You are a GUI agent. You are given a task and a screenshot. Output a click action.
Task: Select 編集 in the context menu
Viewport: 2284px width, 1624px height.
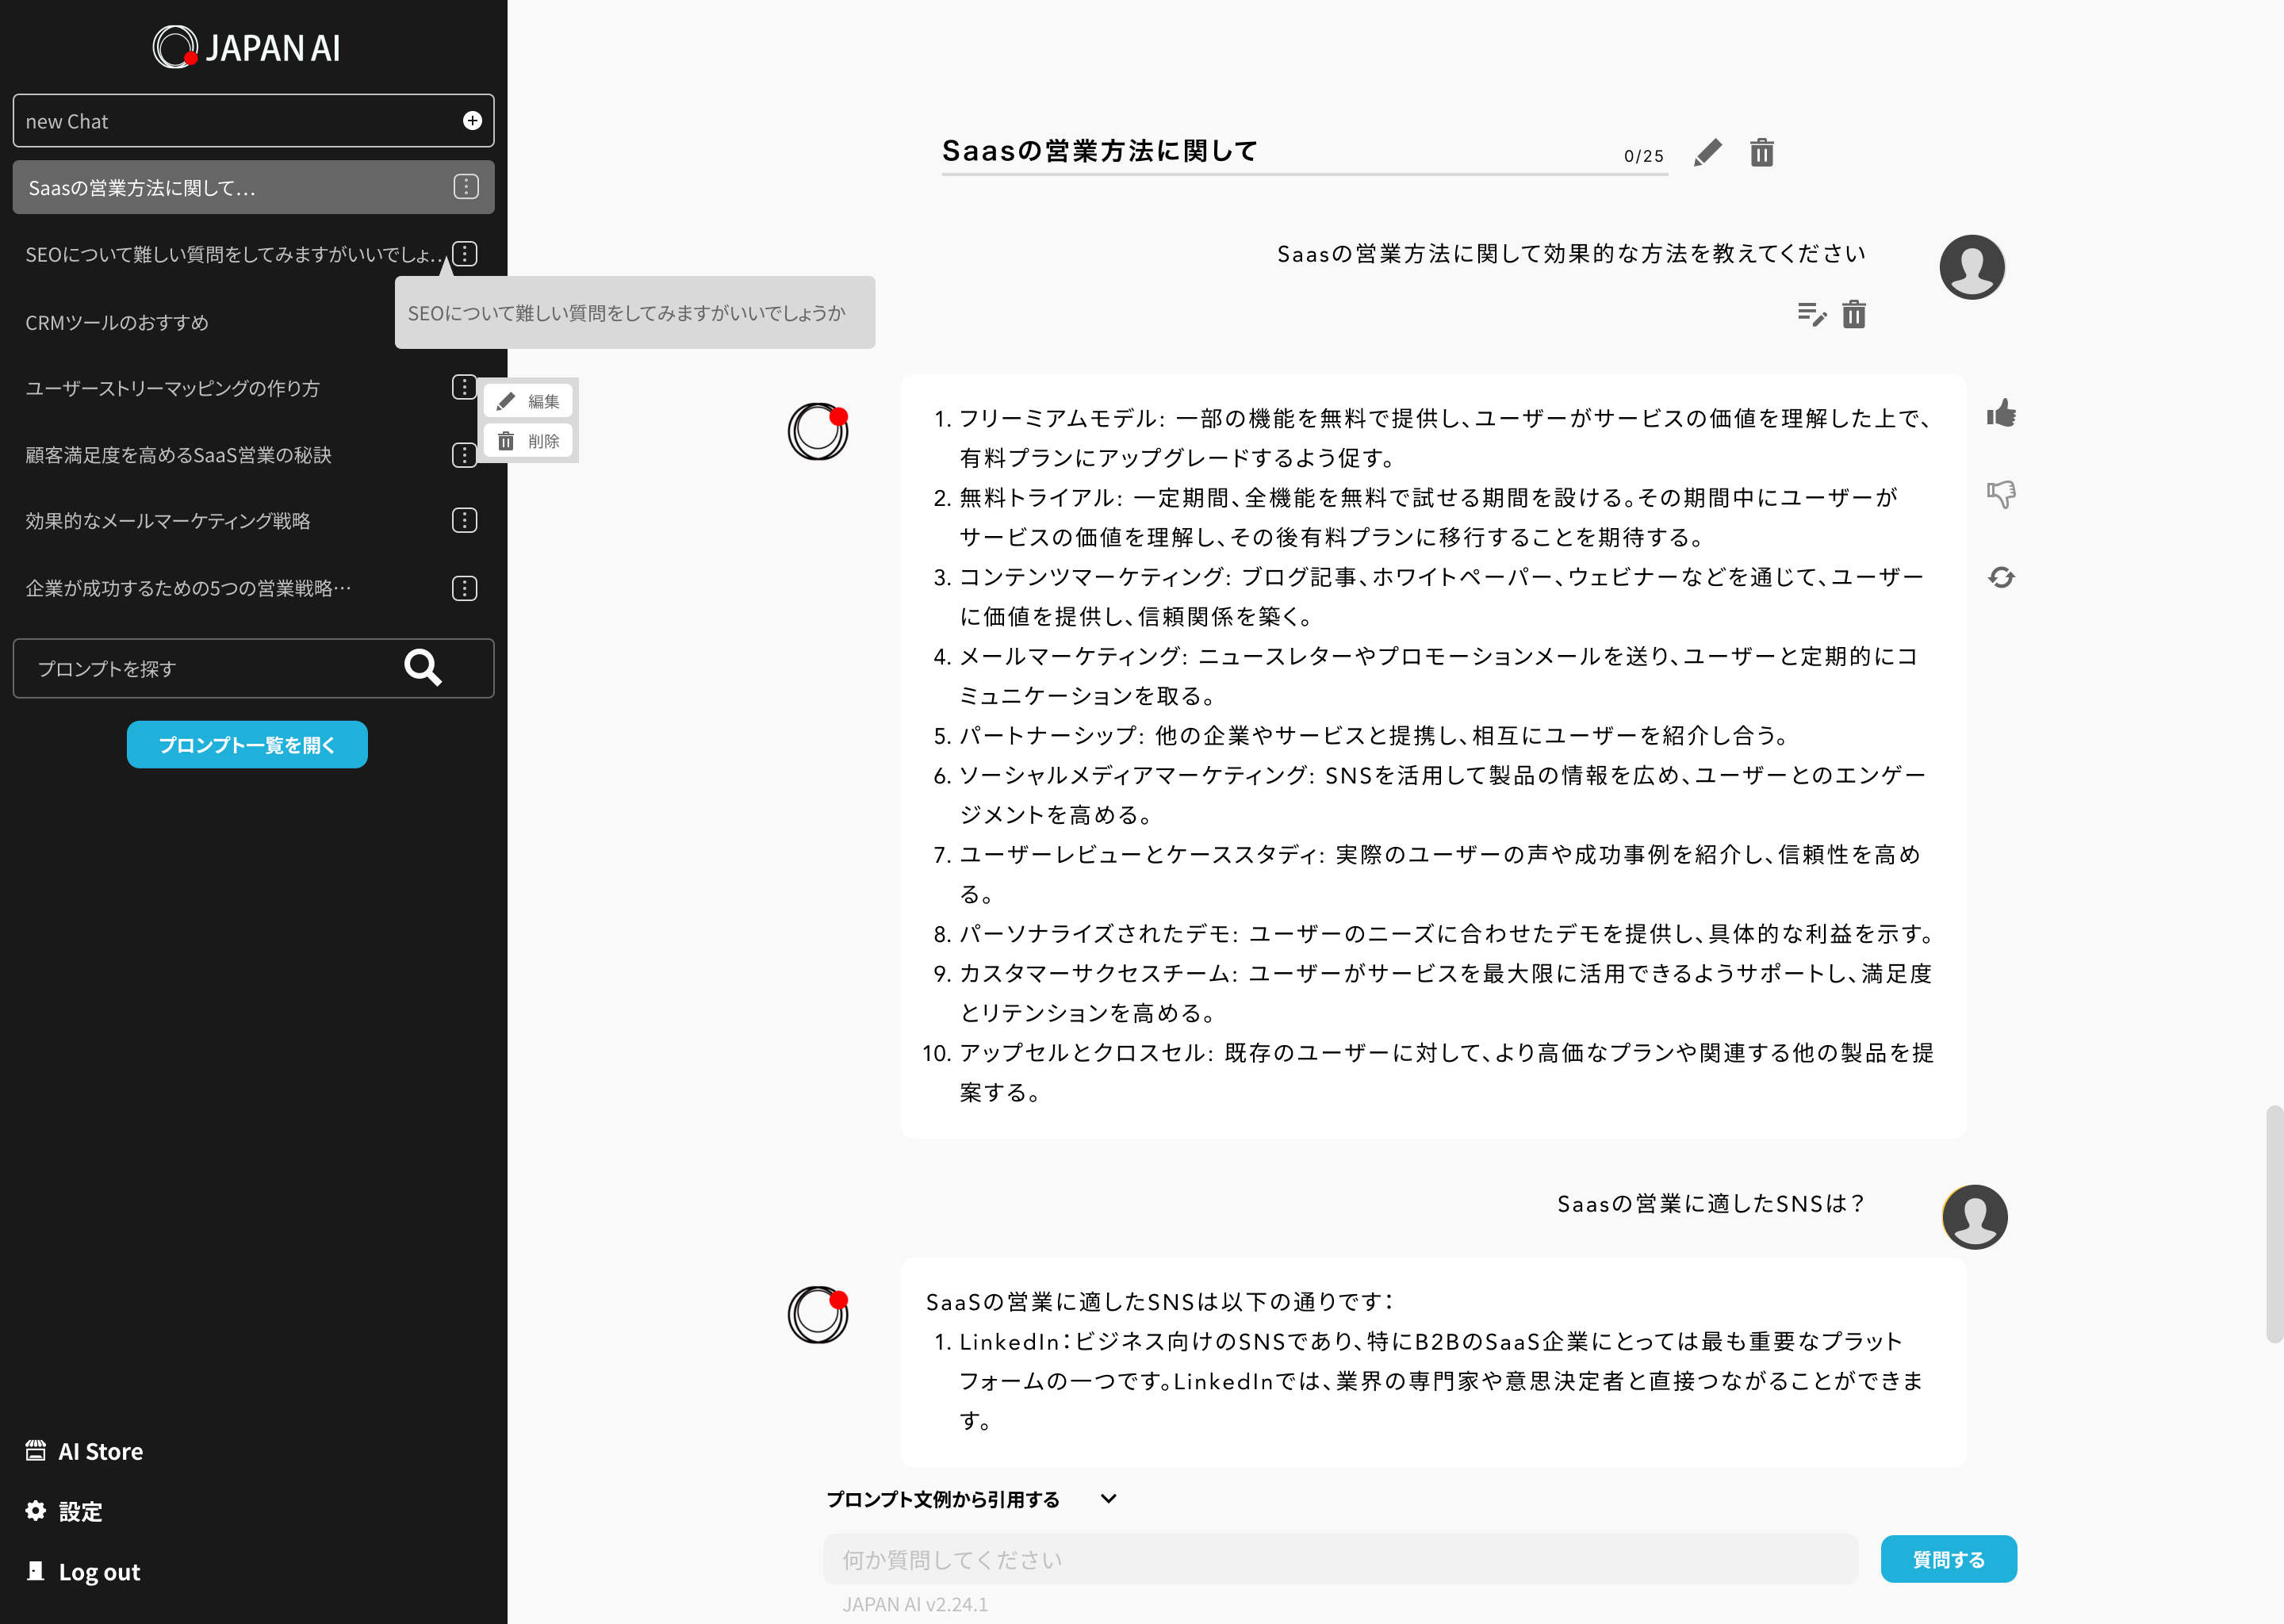tap(528, 401)
